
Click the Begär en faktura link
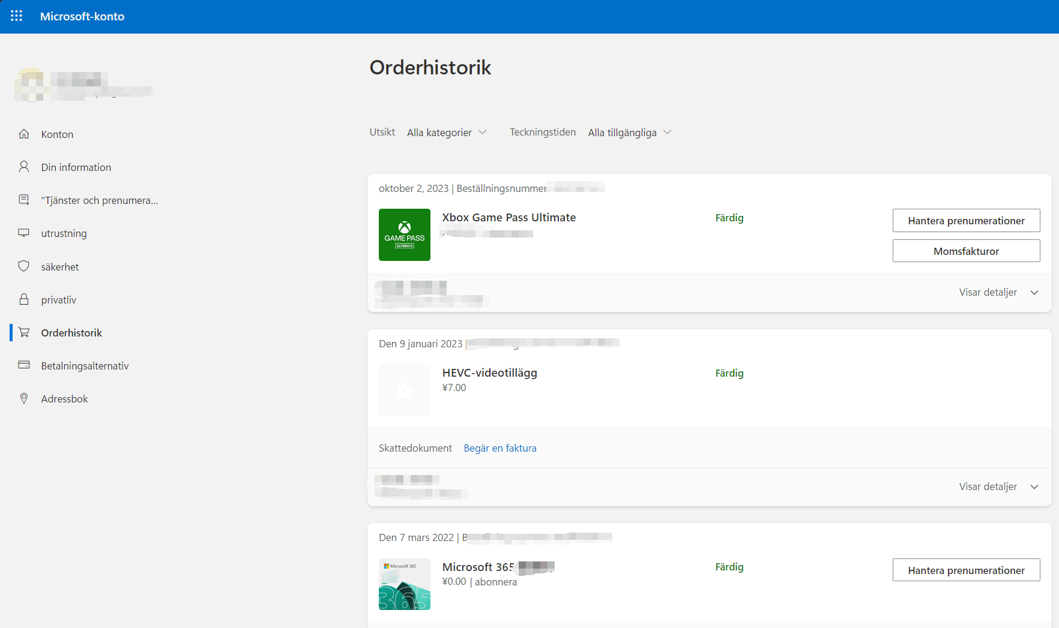[500, 448]
